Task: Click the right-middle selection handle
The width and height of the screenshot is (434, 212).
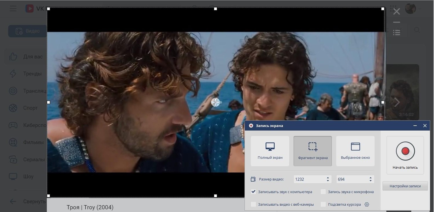Action: 383,102
